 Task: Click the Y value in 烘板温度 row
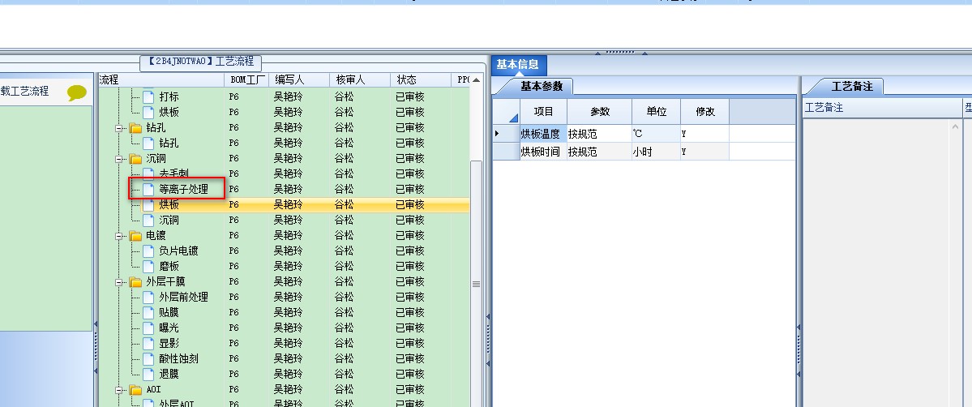click(x=704, y=134)
